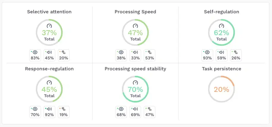
Task: Click the Task persistence heading
Action: click(x=222, y=69)
